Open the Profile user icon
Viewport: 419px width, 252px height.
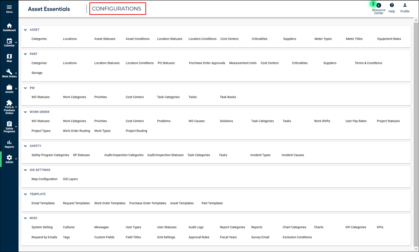click(405, 5)
